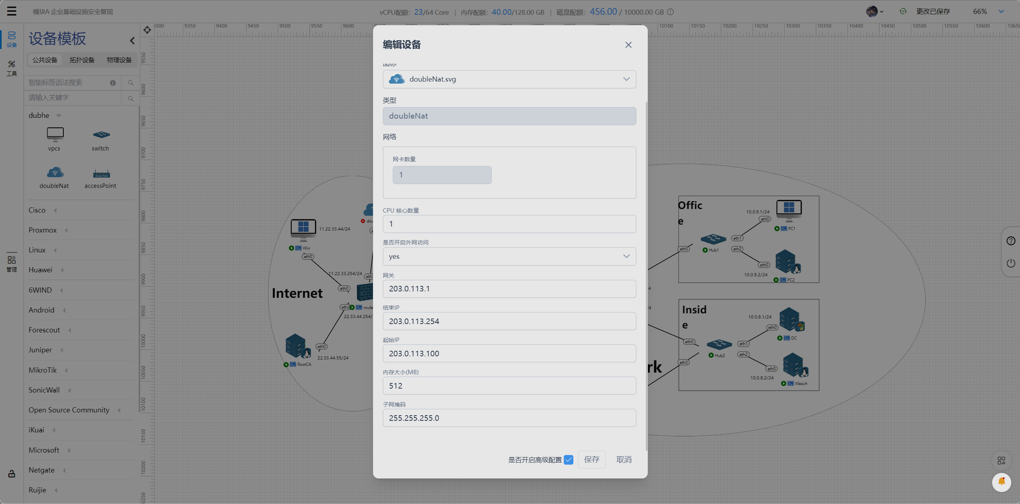Select the accessPoint device template icon
1020x504 pixels.
(x=101, y=174)
